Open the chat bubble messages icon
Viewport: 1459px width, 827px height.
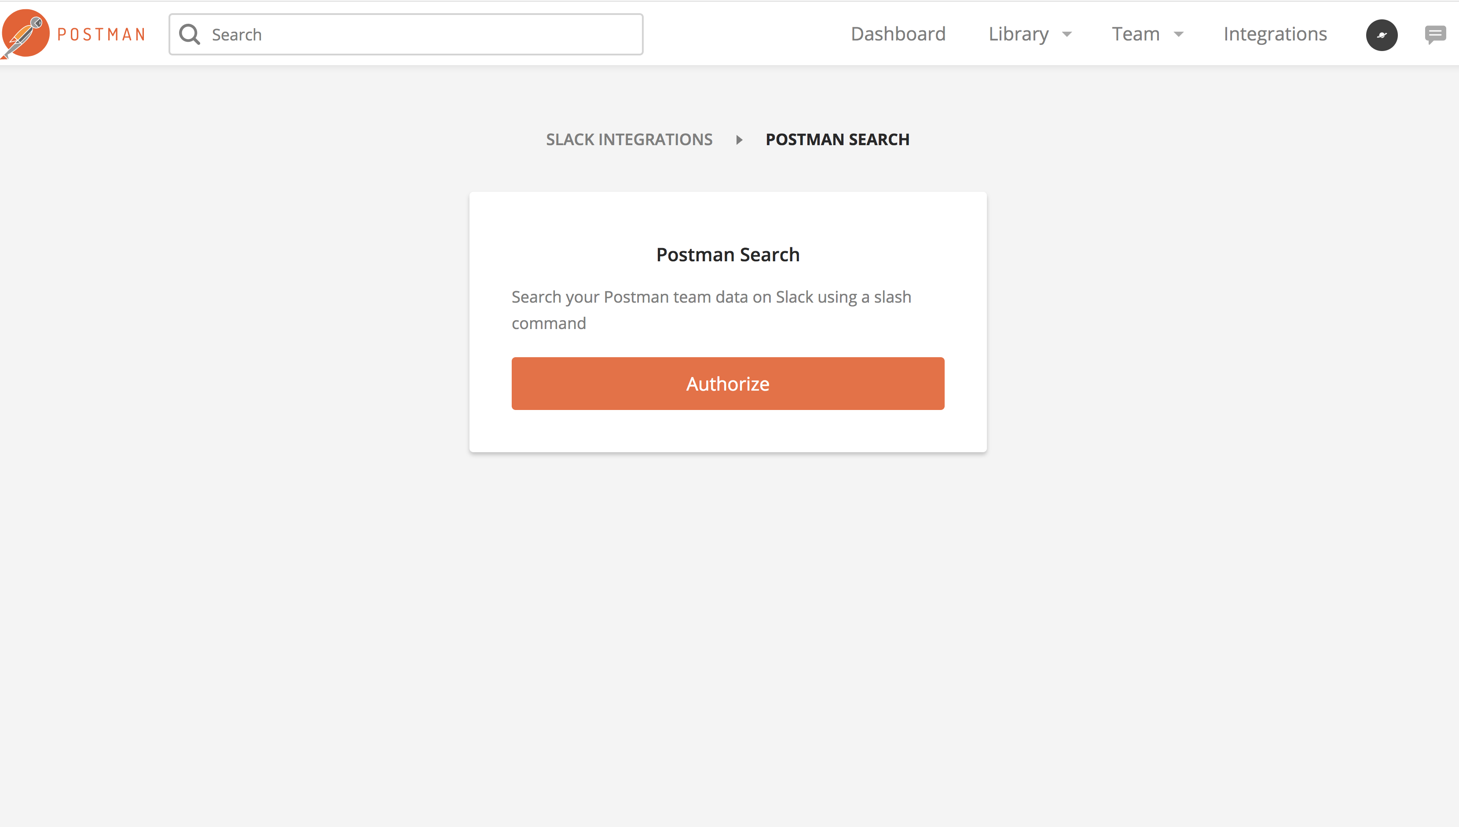tap(1434, 35)
